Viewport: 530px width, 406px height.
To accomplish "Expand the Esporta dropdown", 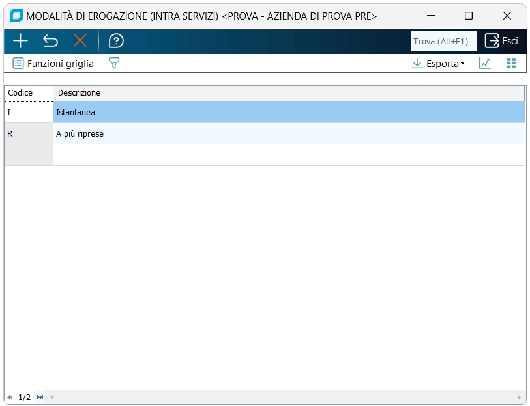I will pos(438,64).
